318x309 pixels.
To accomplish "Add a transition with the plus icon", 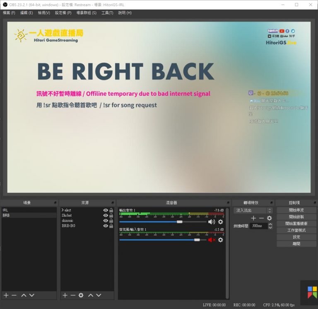I will pyautogui.click(x=253, y=218).
